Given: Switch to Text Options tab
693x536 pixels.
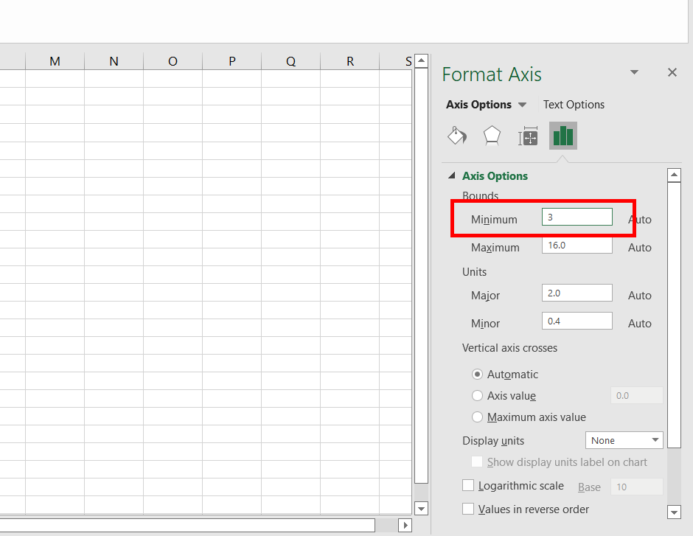Looking at the screenshot, I should click(x=574, y=105).
